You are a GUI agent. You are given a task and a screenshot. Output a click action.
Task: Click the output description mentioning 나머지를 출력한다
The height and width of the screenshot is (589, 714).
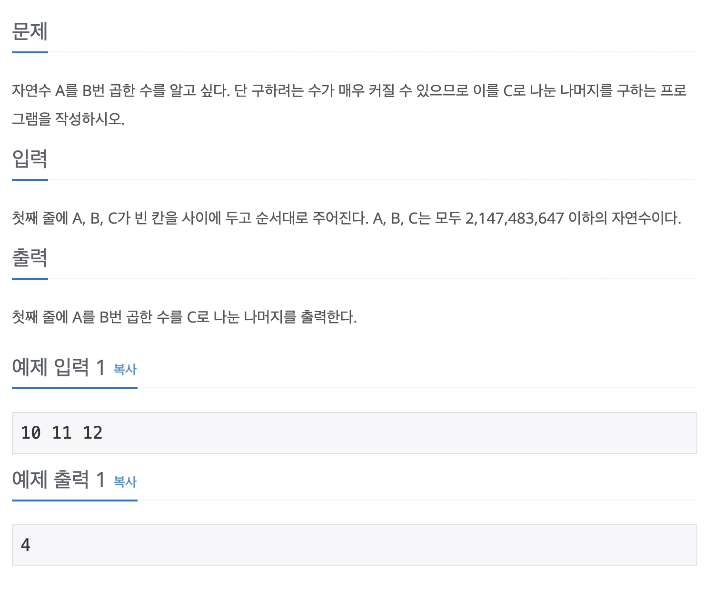pyautogui.click(x=184, y=317)
